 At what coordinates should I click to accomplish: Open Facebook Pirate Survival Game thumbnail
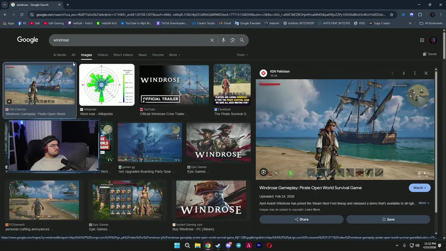click(232, 85)
